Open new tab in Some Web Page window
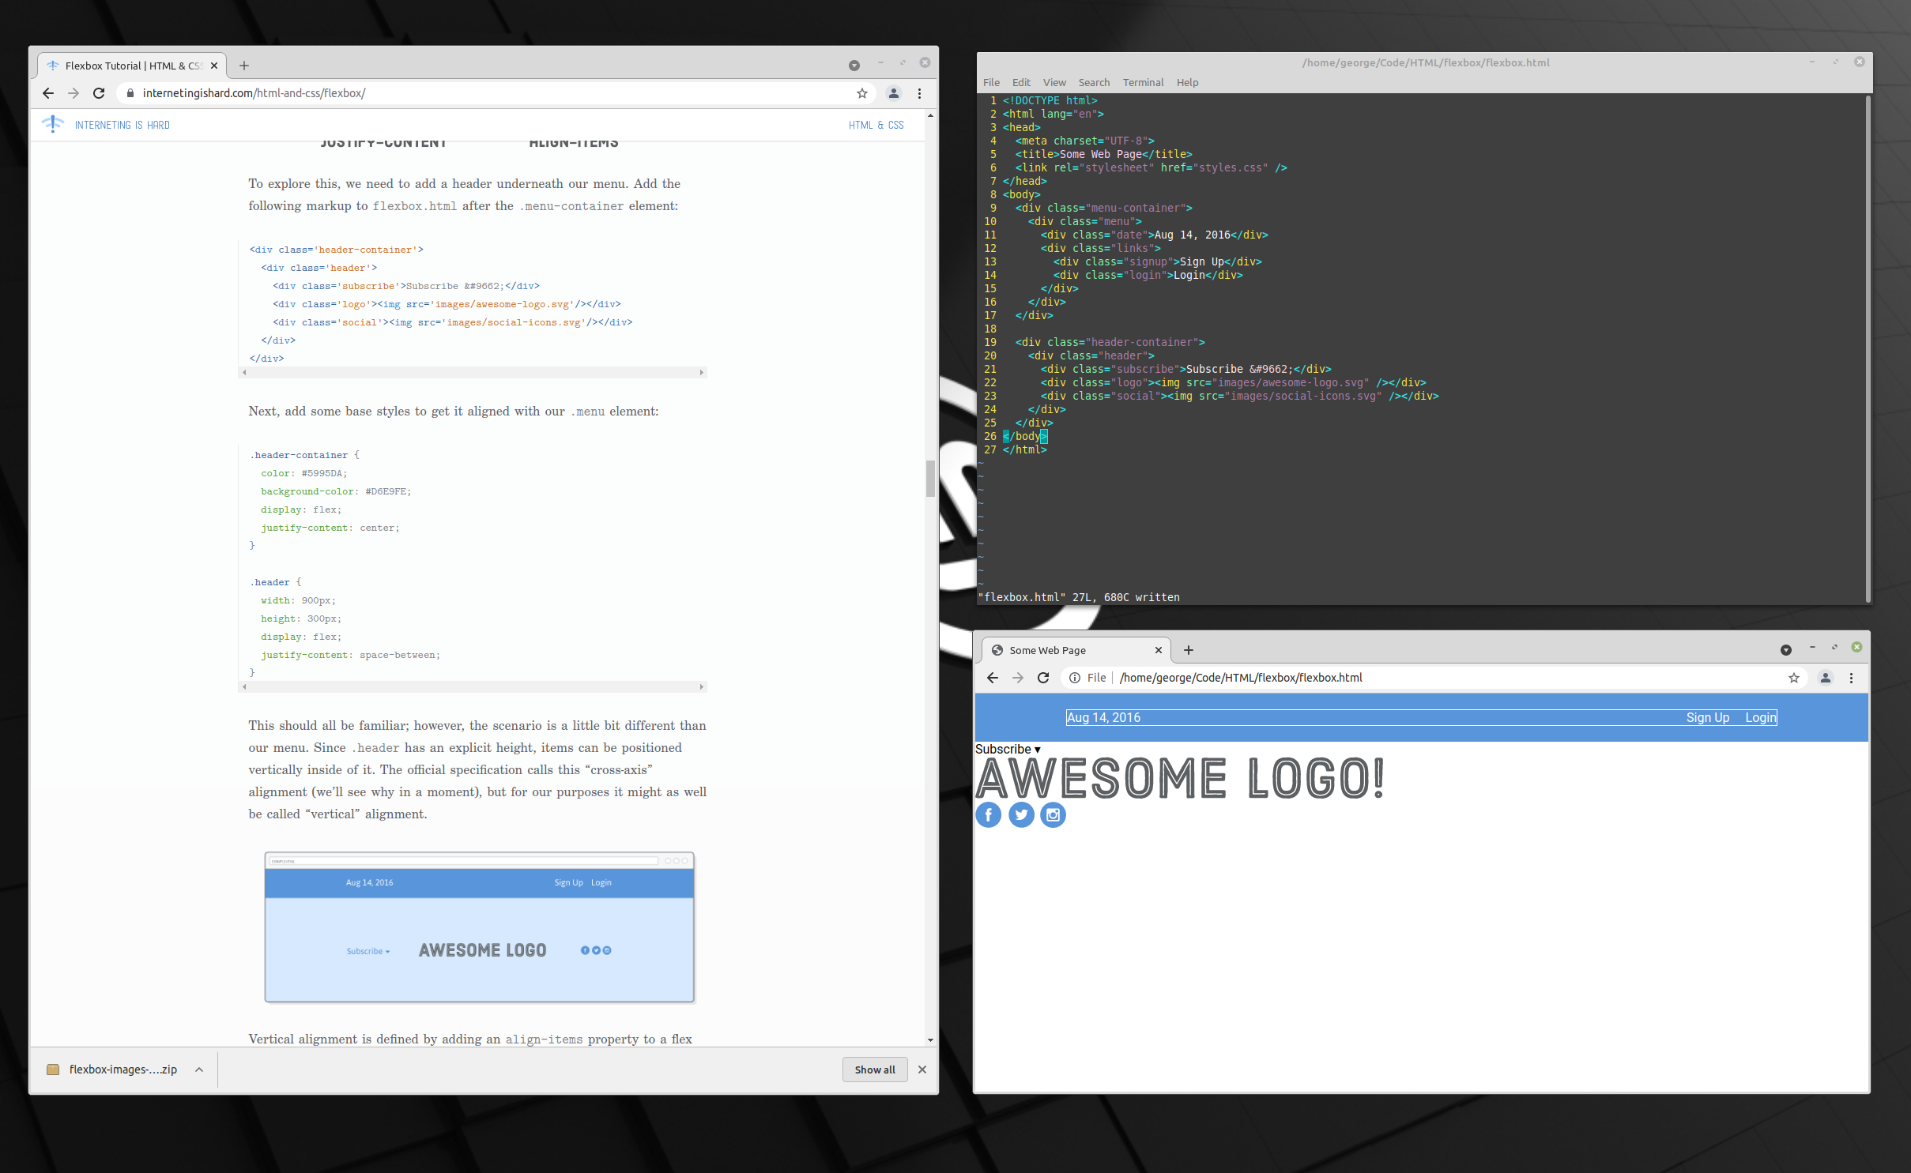This screenshot has width=1911, height=1173. click(x=1188, y=650)
